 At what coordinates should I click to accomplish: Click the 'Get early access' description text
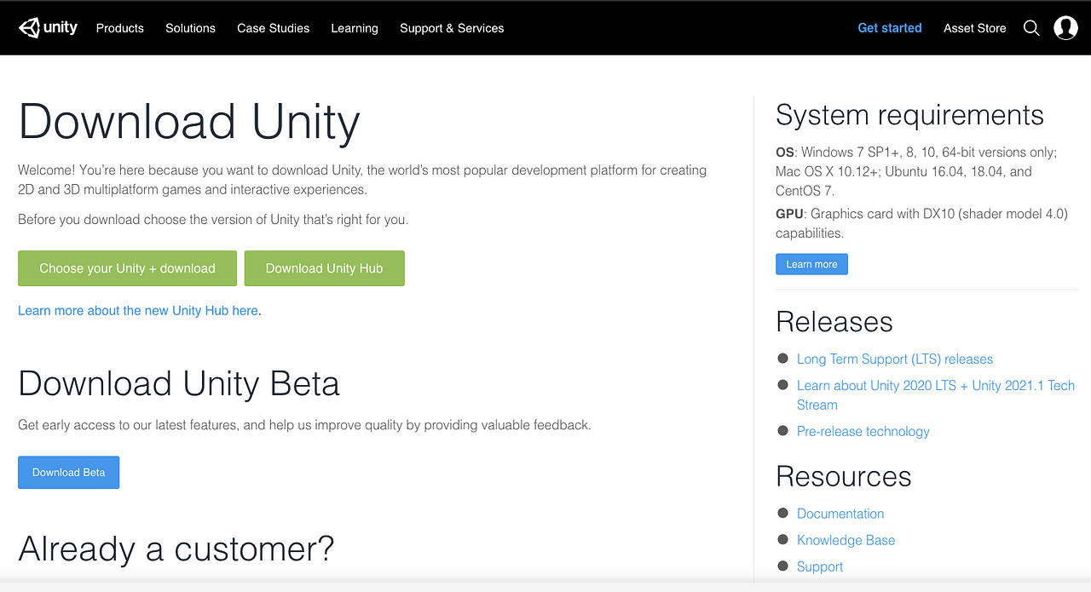[304, 425]
